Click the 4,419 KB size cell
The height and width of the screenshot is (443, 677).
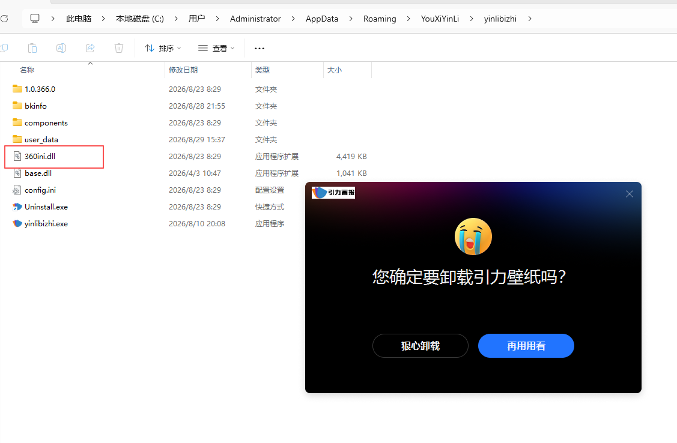351,156
